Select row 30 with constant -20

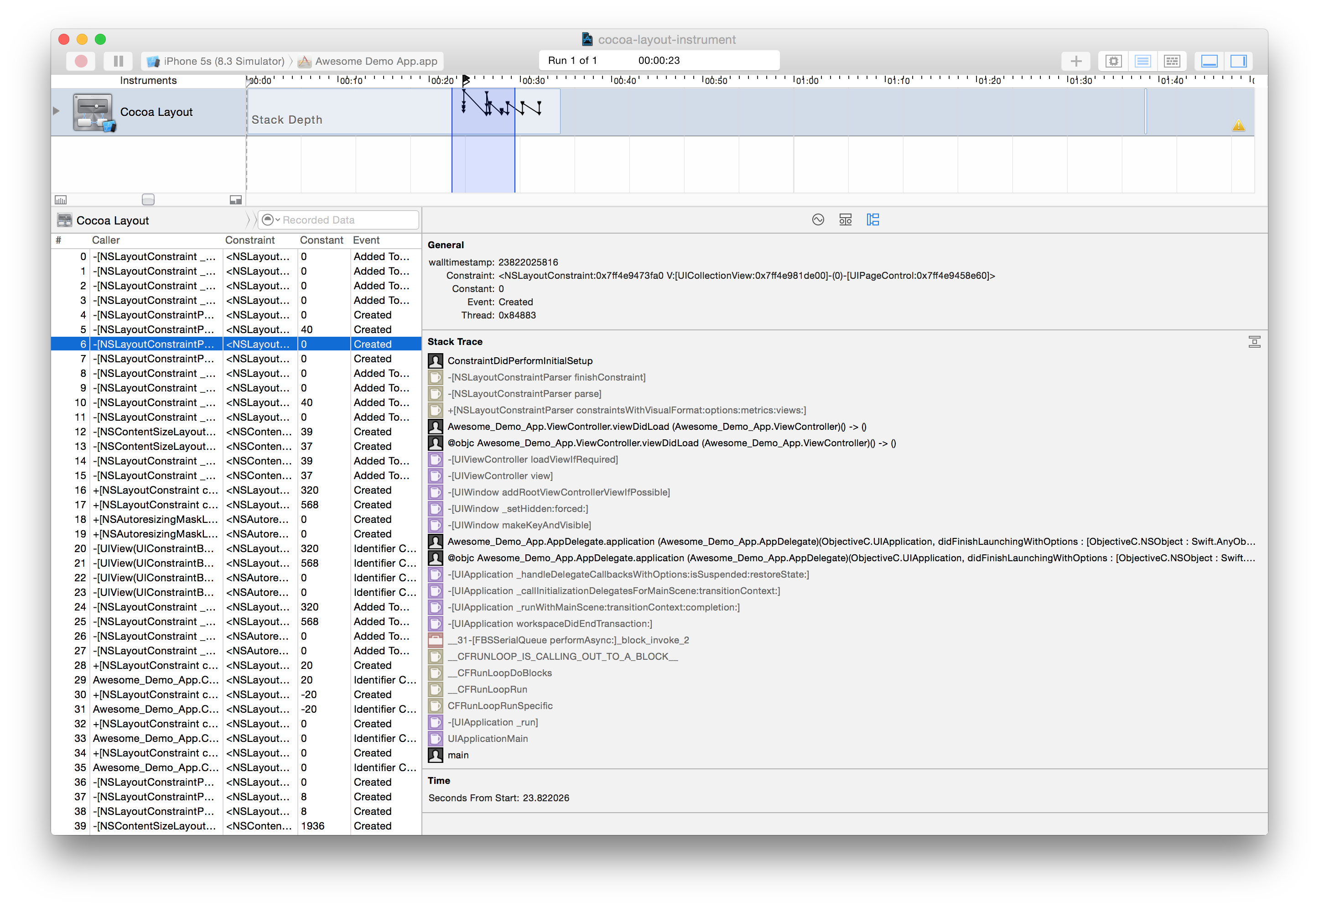pyautogui.click(x=236, y=694)
